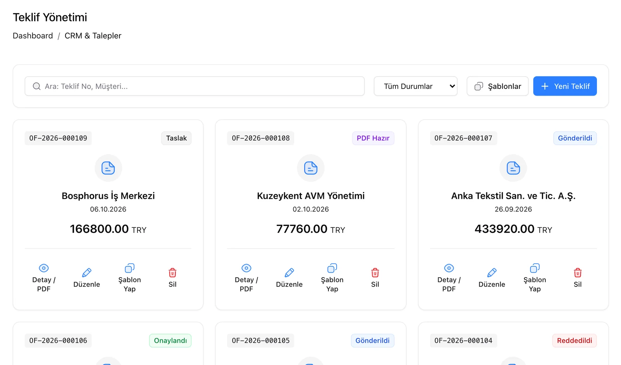Create template from offer OF-2026-000108

[x=332, y=278]
